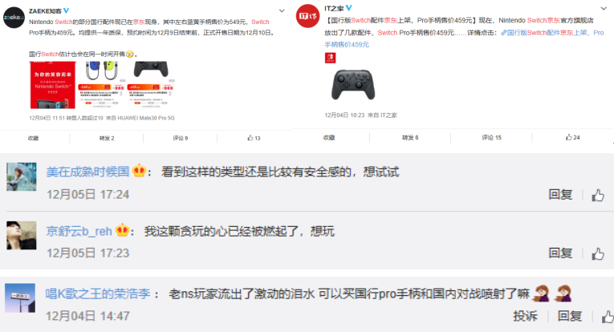Click verified badge next to ZAEKE知客
Image resolution: width=614 pixels, height=332 pixels.
[66, 10]
